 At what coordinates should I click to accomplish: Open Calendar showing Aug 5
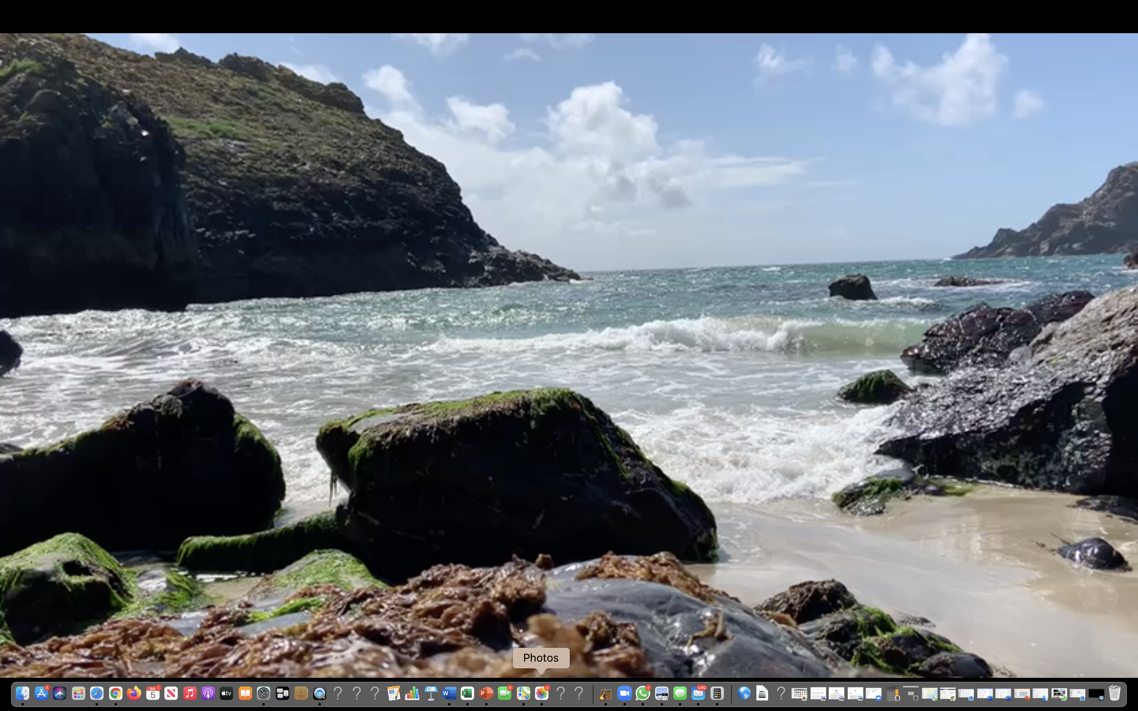[153, 693]
